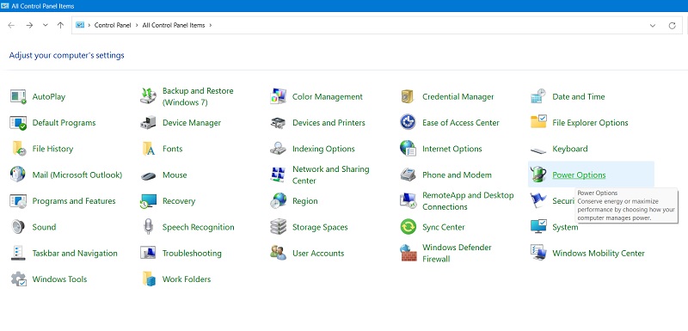Select the Mouse icon
The image size is (688, 331).
point(148,175)
